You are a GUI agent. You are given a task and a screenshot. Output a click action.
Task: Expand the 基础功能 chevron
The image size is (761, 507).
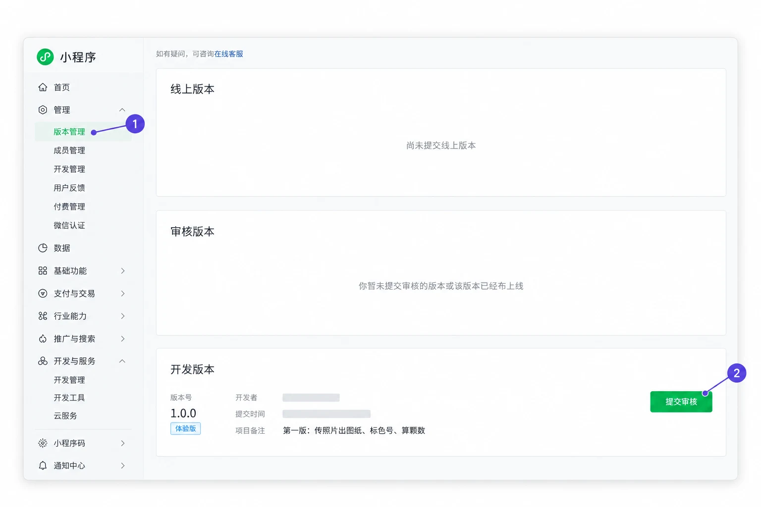pos(123,271)
